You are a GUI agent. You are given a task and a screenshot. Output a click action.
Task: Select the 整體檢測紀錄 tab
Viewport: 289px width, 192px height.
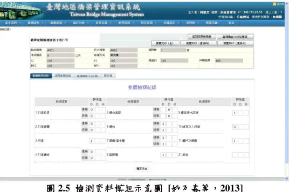(41, 76)
